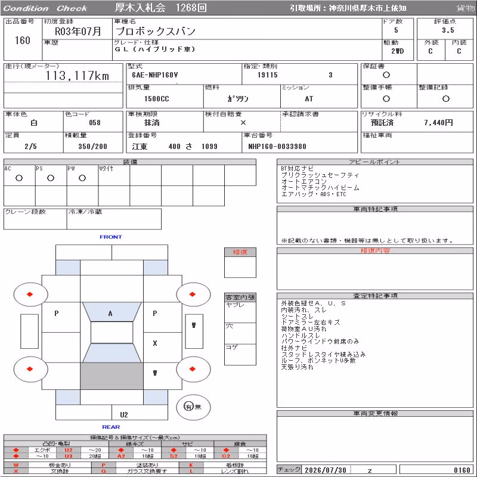Image resolution: width=477 pixels, height=477 pixels.
Task: Click the U2 mark on the rear bumper
Action: tap(124, 414)
